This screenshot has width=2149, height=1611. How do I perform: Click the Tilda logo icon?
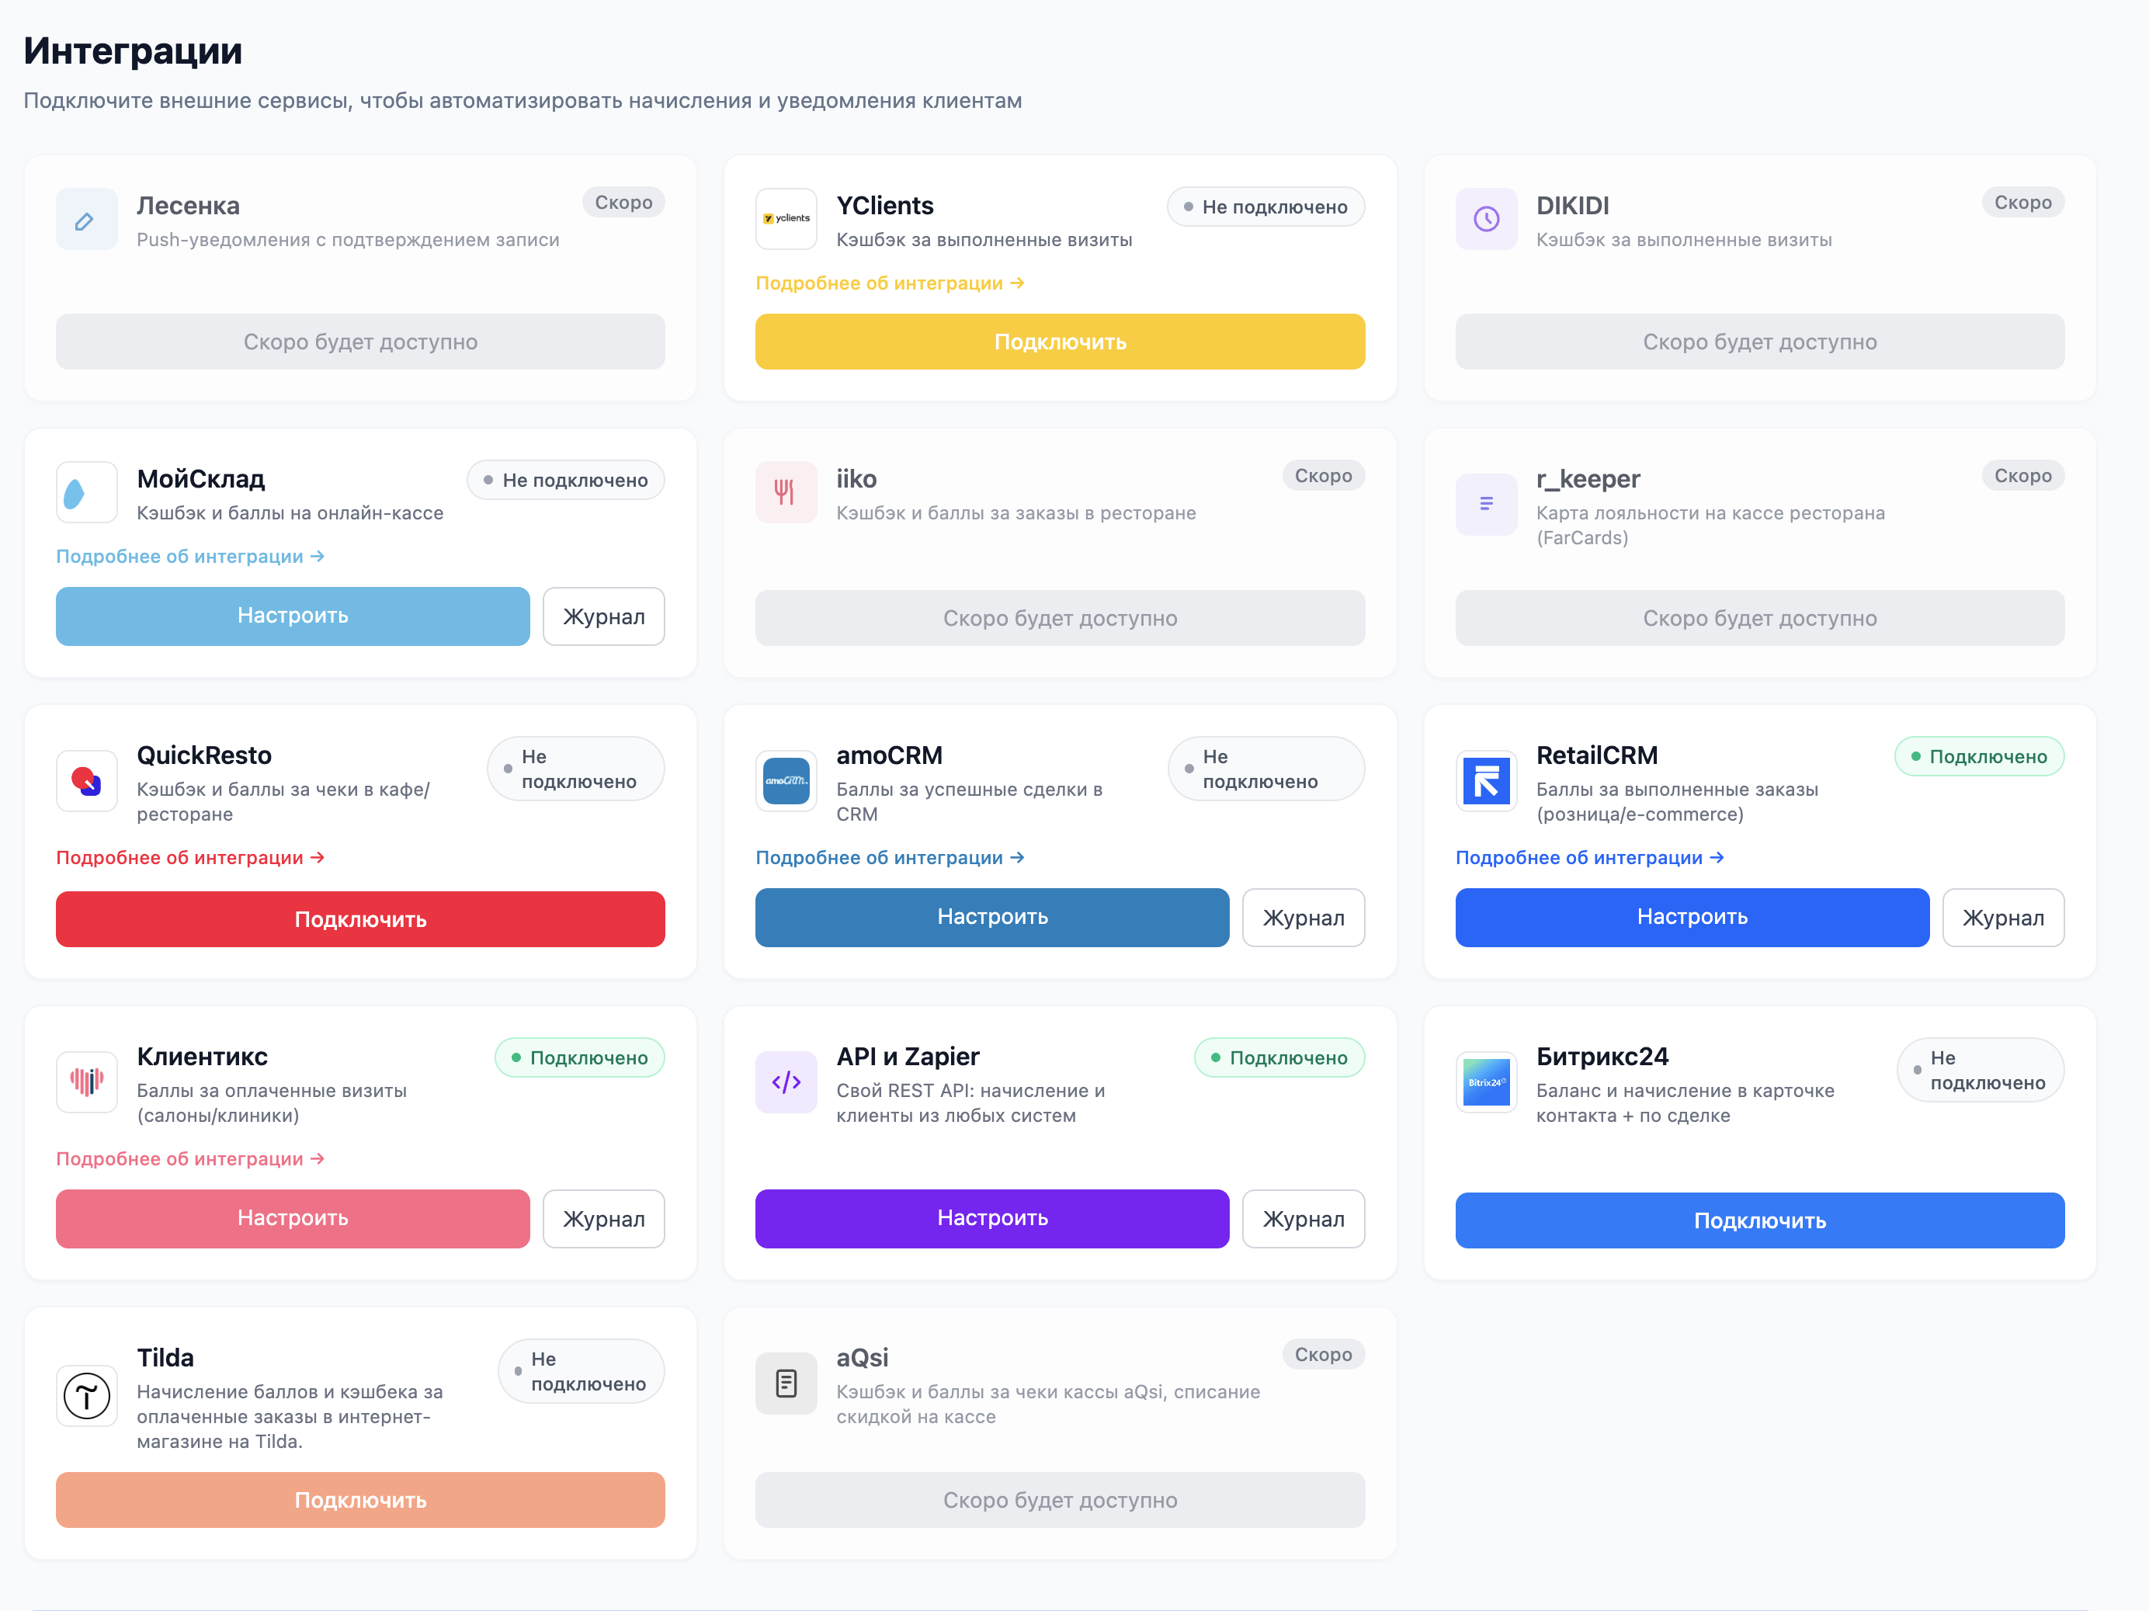pyautogui.click(x=86, y=1395)
